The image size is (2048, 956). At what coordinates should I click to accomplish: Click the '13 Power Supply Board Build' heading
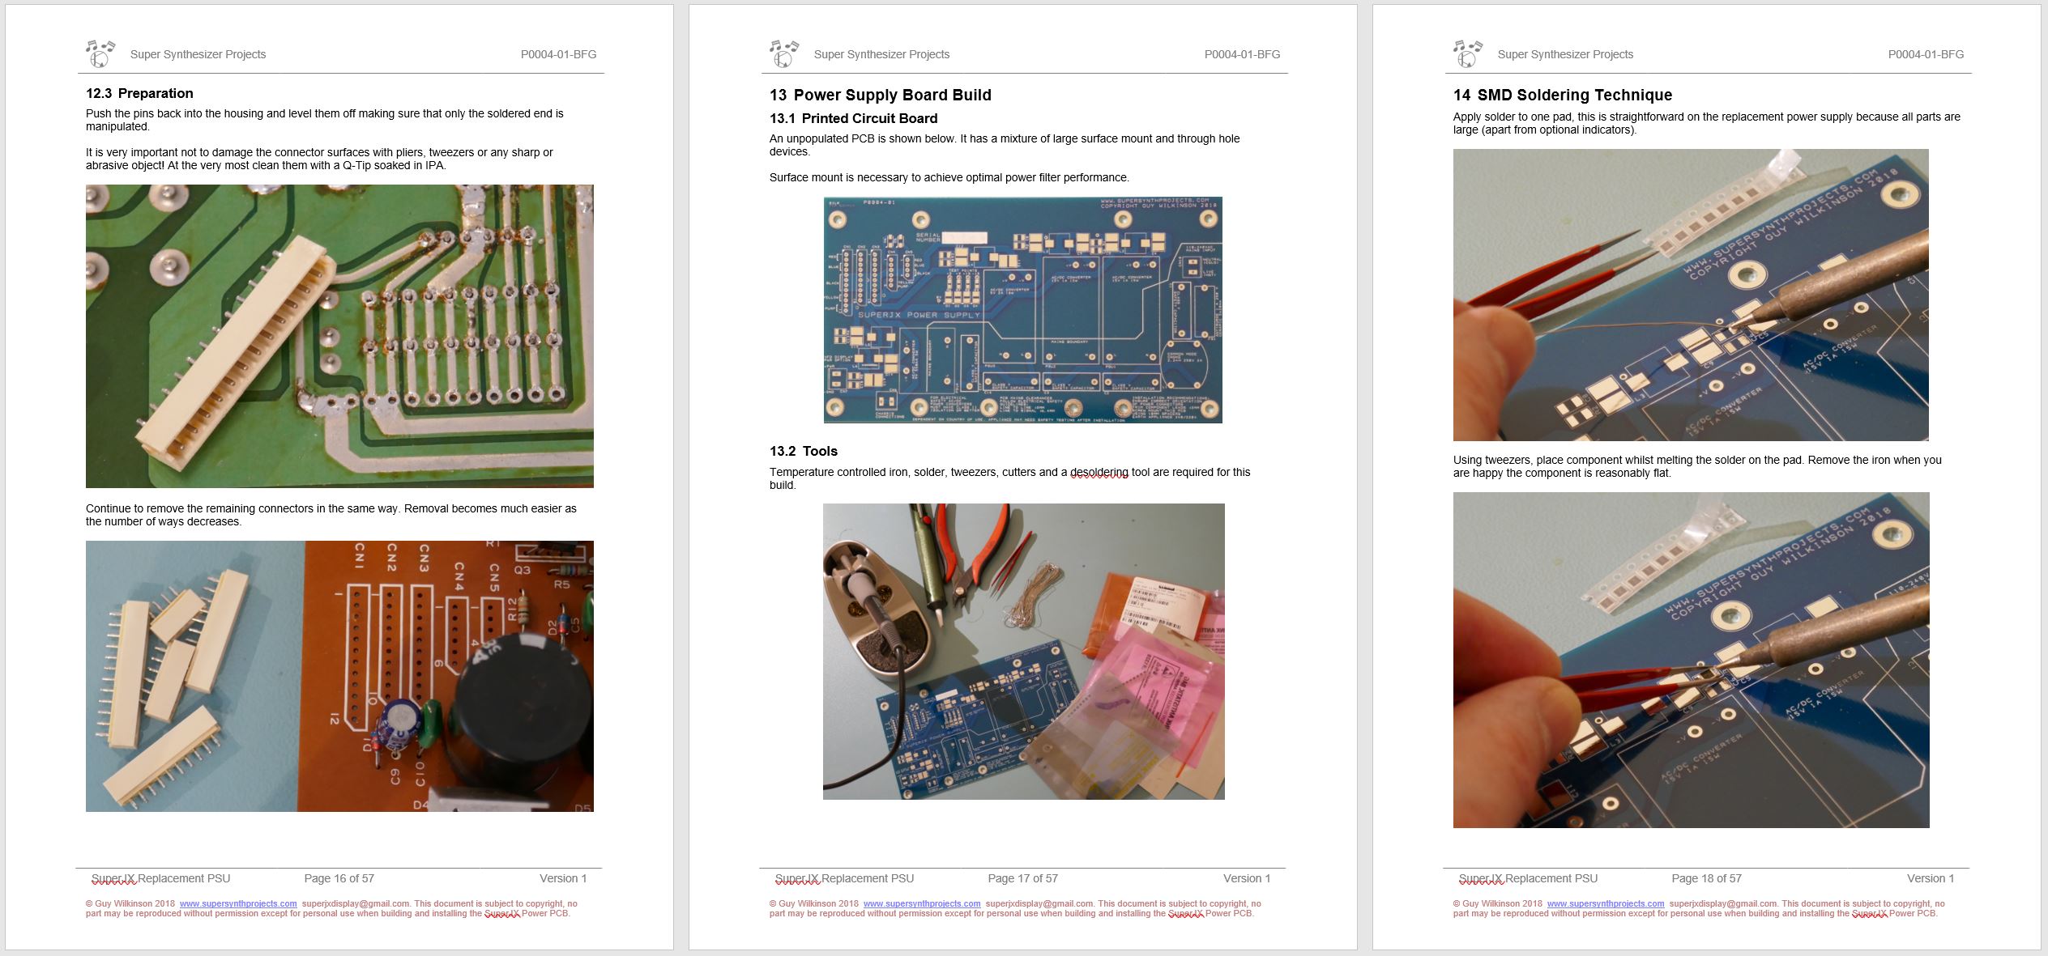tap(880, 95)
